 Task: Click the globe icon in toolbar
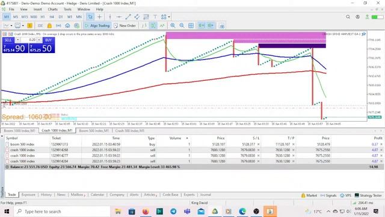click(76, 25)
